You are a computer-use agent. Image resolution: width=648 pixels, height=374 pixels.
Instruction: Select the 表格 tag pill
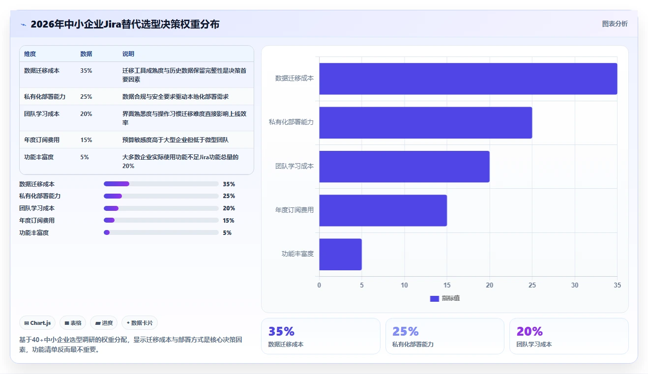pos(73,323)
